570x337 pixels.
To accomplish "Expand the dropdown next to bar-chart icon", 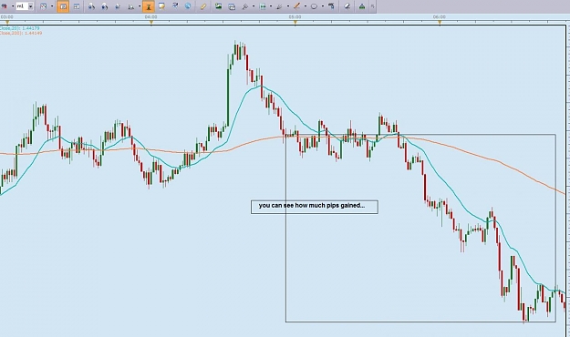I will point(140,6).
